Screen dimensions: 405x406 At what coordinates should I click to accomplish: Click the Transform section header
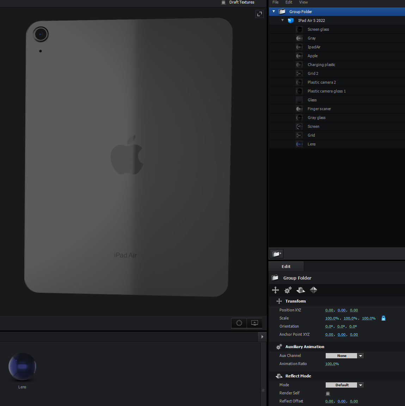tap(337, 301)
